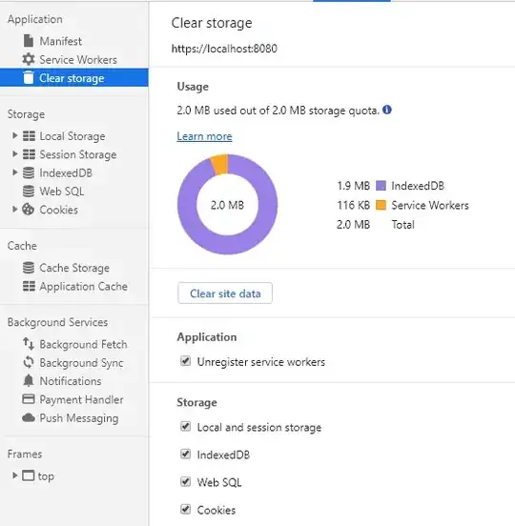Viewport: 515px width, 526px height.
Task: Click the Service Workers gear icon
Action: tap(29, 59)
